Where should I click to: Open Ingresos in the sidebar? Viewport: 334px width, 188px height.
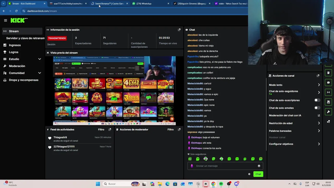22,45
